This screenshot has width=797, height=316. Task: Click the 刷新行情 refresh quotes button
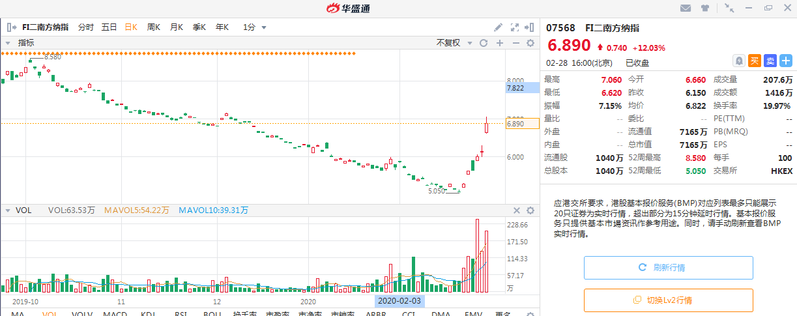[668, 268]
